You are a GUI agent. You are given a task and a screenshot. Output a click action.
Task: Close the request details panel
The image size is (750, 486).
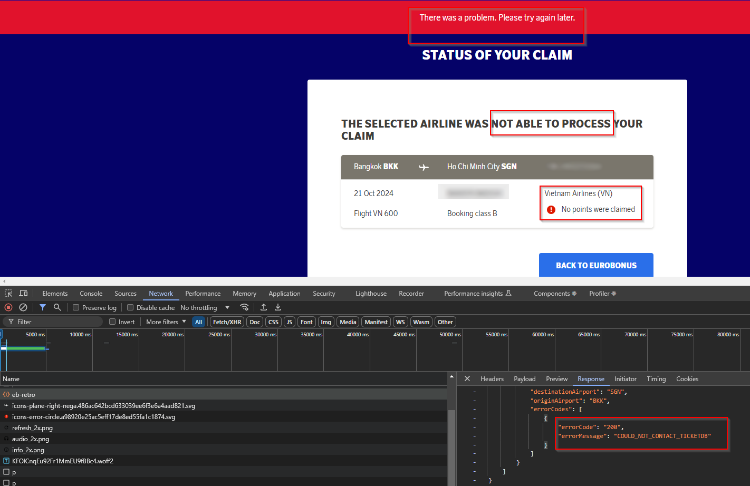467,378
